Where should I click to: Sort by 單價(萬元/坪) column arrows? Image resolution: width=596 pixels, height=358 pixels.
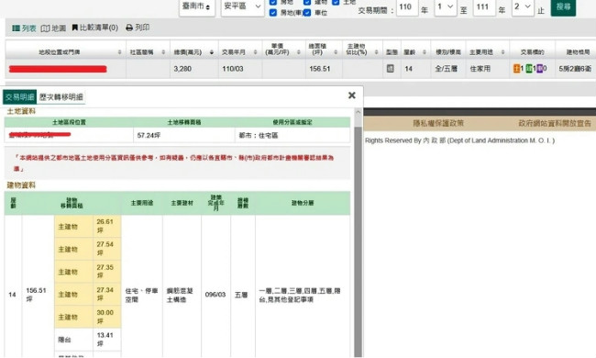pyautogui.click(x=299, y=51)
